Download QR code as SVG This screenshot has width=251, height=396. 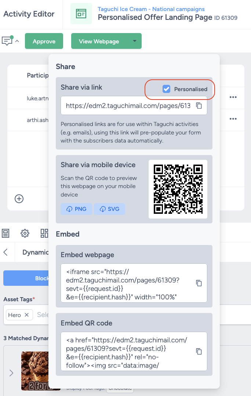(x=109, y=209)
